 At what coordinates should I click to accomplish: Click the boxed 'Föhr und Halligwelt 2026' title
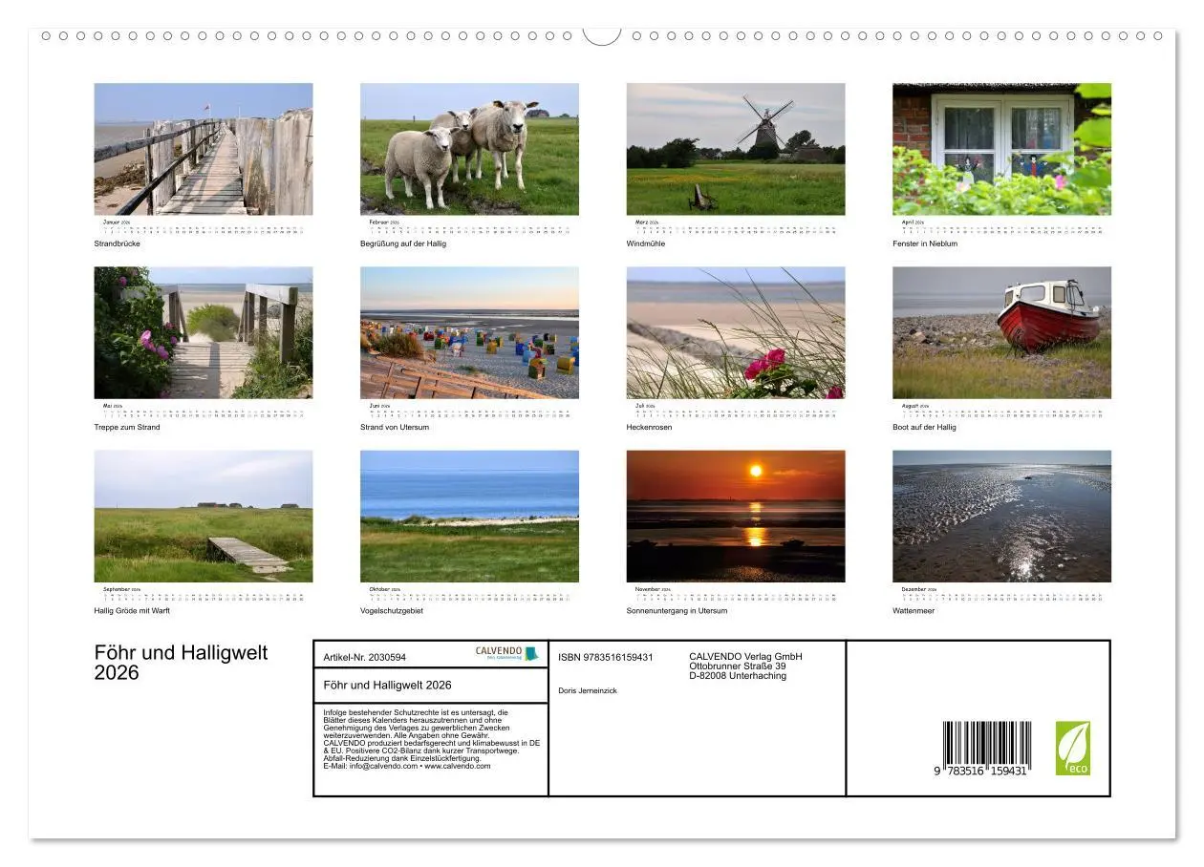point(388,685)
